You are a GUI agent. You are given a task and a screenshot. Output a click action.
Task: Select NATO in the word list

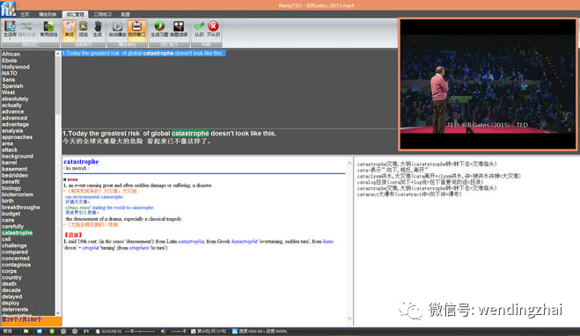10,73
